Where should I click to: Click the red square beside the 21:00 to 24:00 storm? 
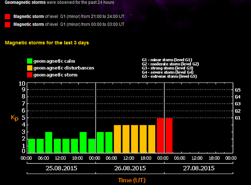click(7, 16)
